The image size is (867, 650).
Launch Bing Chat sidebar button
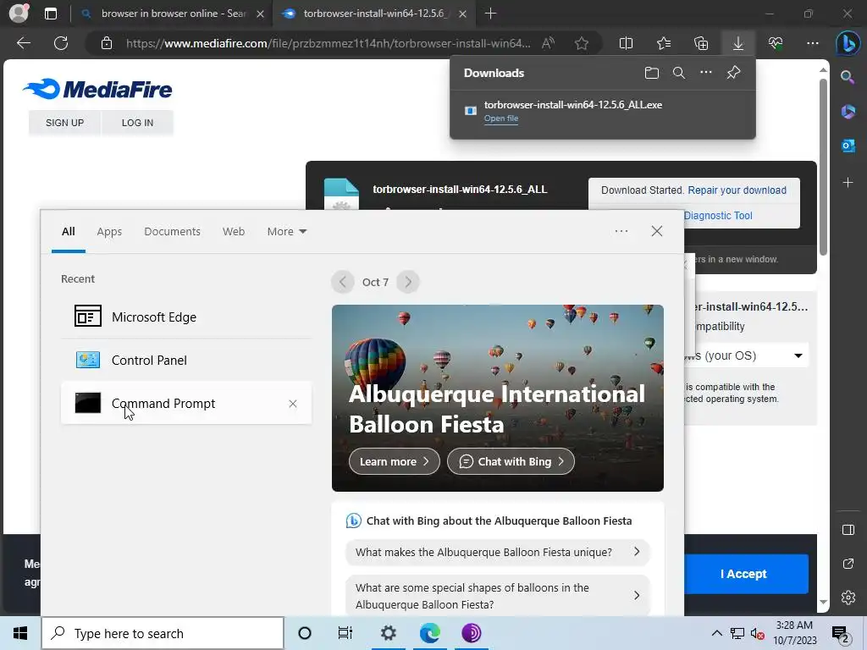[848, 43]
